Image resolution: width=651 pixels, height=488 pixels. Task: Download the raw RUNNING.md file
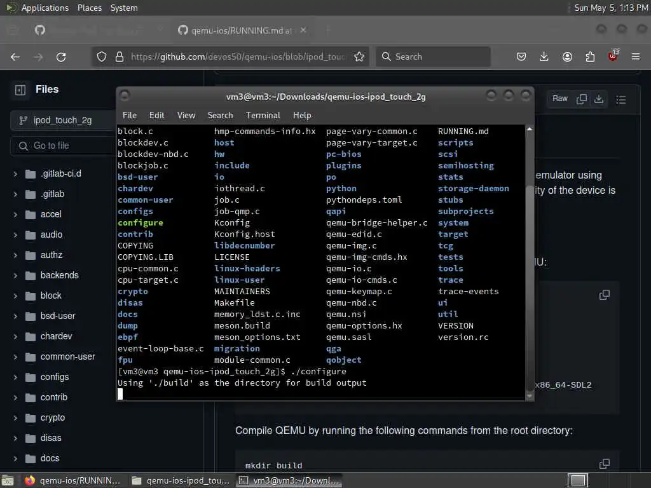[x=599, y=98]
